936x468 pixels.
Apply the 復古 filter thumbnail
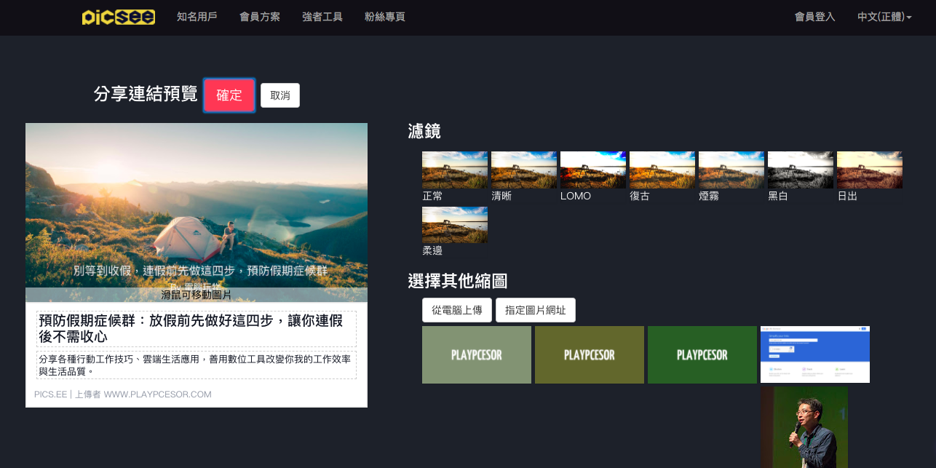pos(662,170)
